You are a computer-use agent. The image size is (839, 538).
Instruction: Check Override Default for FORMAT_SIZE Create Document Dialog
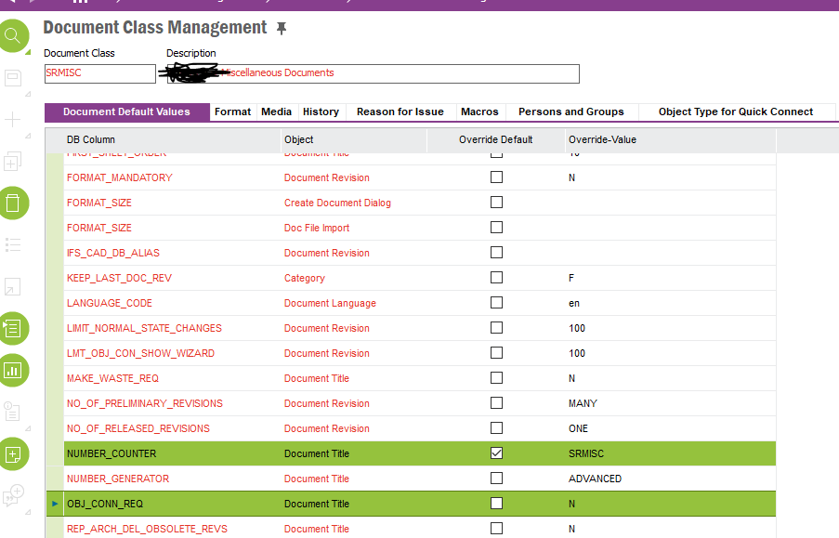(x=496, y=203)
